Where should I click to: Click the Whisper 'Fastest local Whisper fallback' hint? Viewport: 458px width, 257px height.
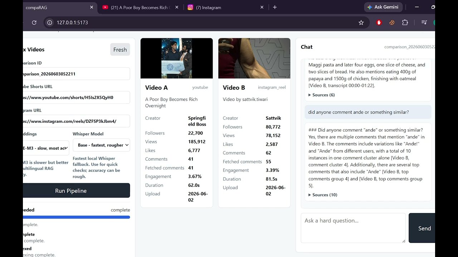coord(97,167)
